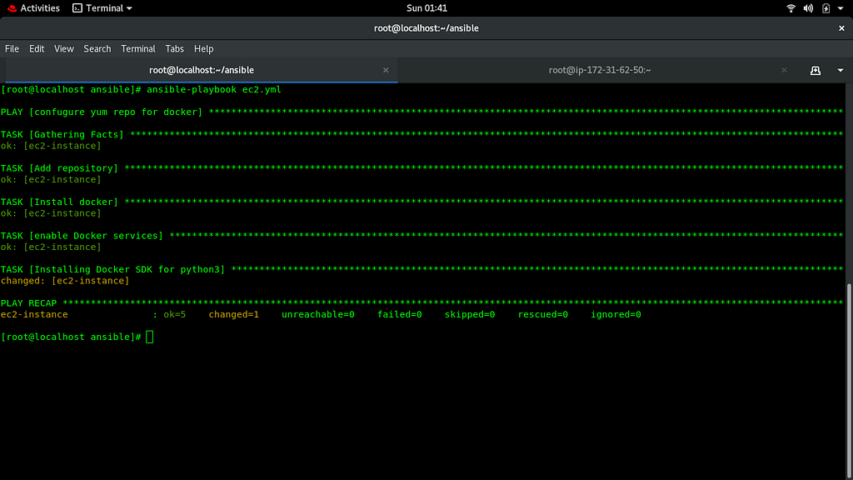Viewport: 853px width, 480px height.
Task: Select the root@localhost:~/ansible tab
Action: click(202, 70)
